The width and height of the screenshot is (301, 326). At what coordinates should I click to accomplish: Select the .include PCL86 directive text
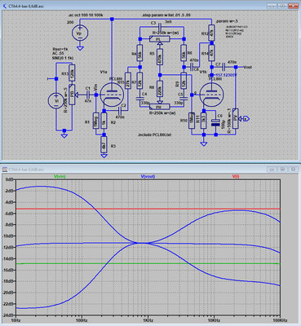coord(155,134)
